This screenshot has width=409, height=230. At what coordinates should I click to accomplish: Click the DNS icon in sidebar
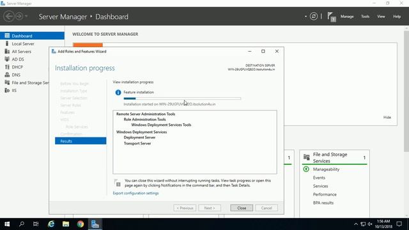(x=7, y=75)
